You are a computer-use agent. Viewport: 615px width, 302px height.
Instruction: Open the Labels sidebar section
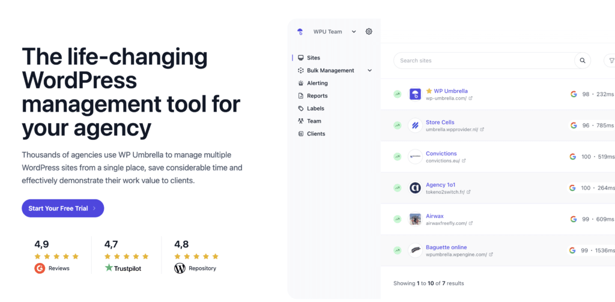click(315, 108)
